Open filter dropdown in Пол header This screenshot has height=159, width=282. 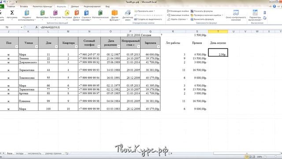point(16,47)
